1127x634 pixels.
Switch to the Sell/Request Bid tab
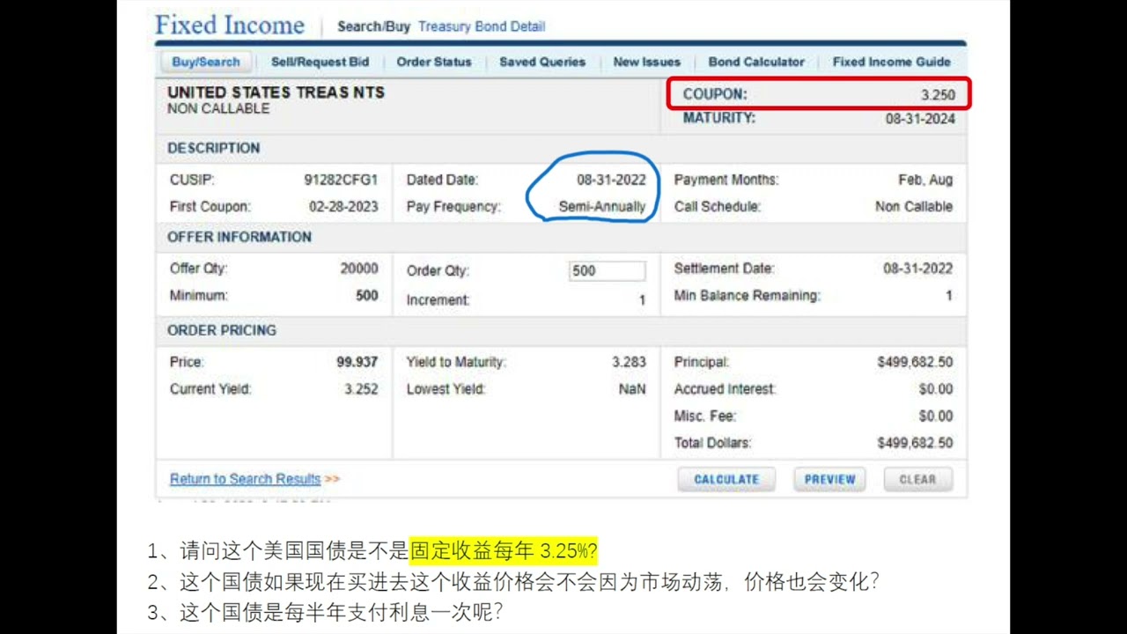coord(320,62)
